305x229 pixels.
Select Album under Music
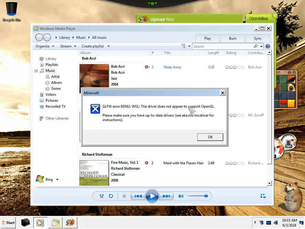coord(54,83)
